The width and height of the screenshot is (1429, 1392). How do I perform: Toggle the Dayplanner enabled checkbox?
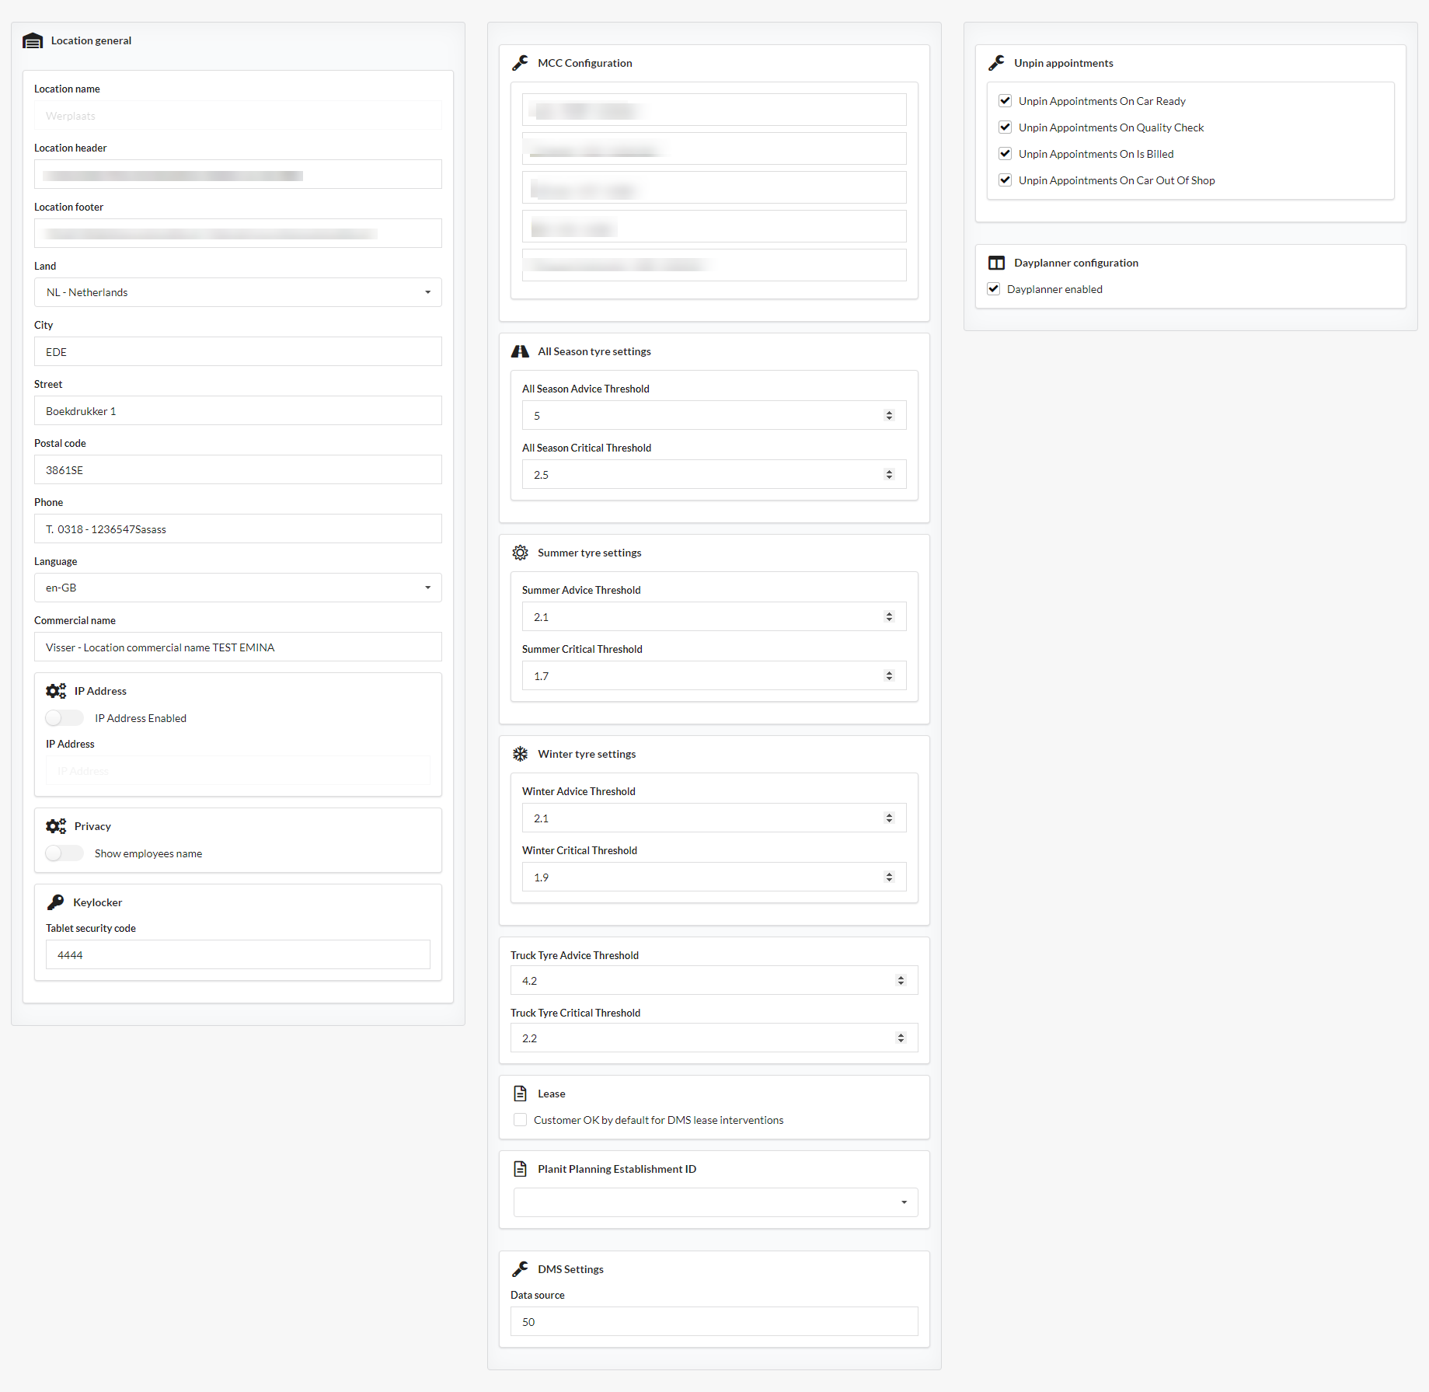[993, 289]
